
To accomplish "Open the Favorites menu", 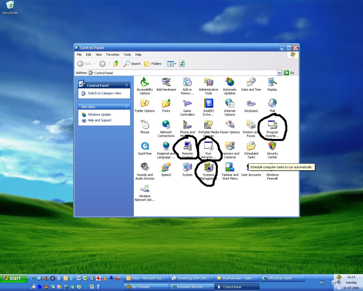I will 113,55.
